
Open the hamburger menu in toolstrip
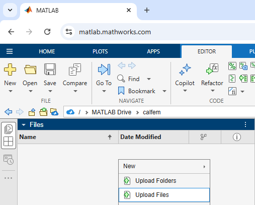10,51
